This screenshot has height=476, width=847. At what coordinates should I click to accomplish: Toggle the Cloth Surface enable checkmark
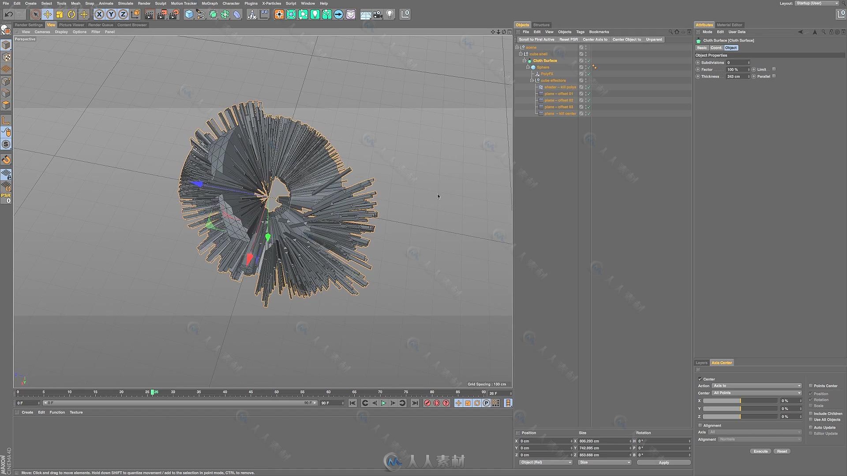588,61
